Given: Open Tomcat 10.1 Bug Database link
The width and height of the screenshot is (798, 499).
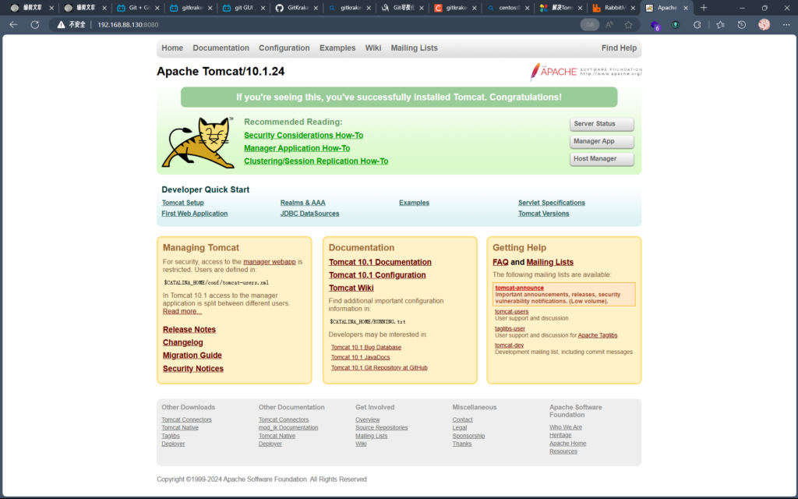Looking at the screenshot, I should pyautogui.click(x=366, y=347).
